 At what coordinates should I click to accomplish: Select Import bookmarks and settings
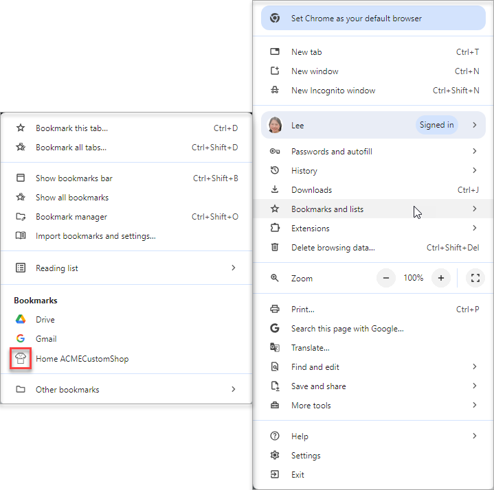(96, 236)
